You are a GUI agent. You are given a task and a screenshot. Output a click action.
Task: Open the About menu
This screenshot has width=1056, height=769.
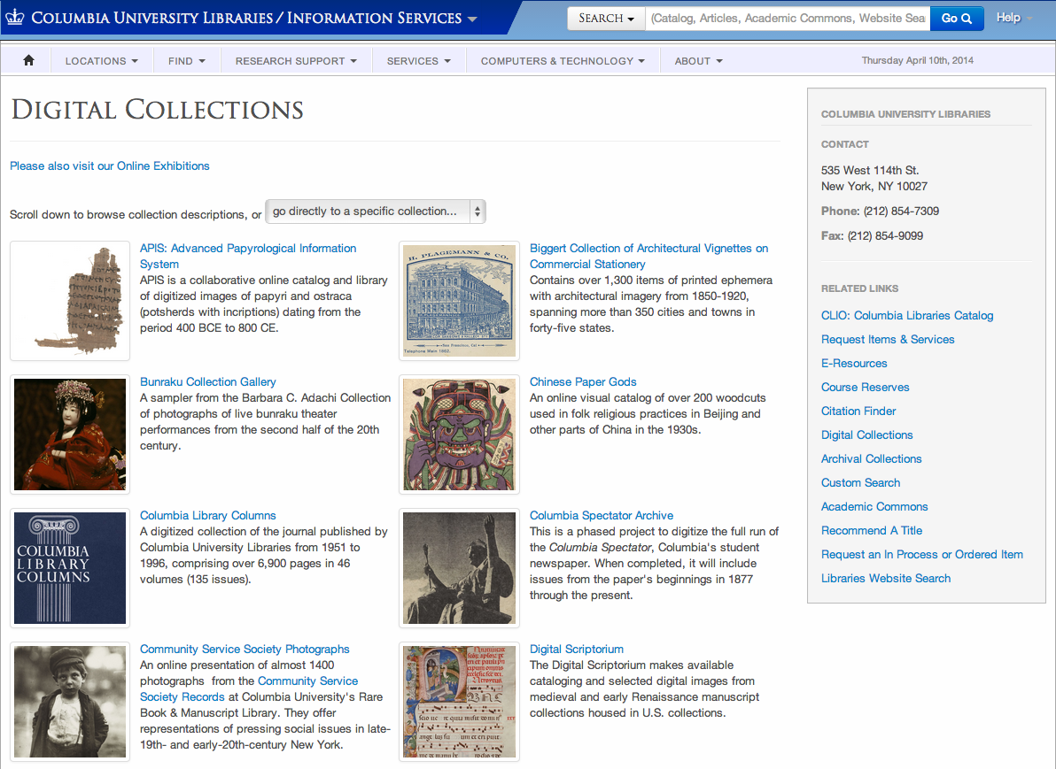699,60
